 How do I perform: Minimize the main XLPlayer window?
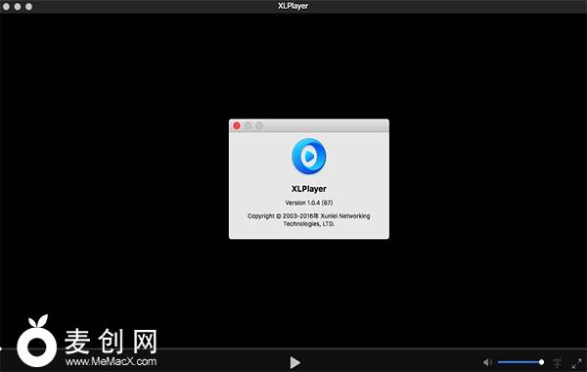[18, 7]
